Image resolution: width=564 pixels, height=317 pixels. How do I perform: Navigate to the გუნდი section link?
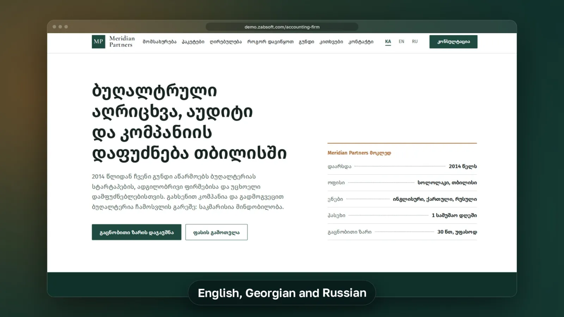point(306,42)
